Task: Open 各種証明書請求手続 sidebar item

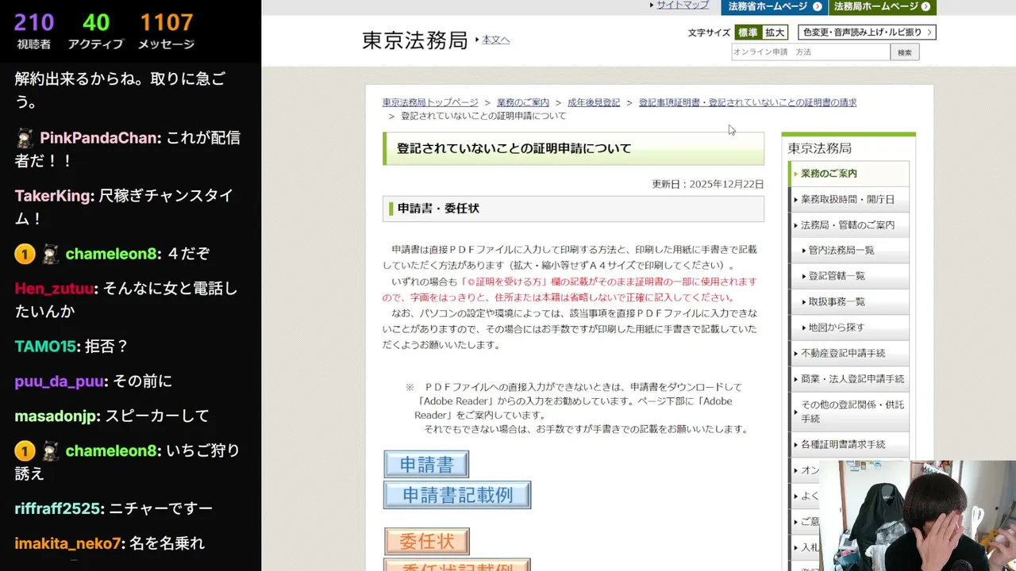Action: 849,444
